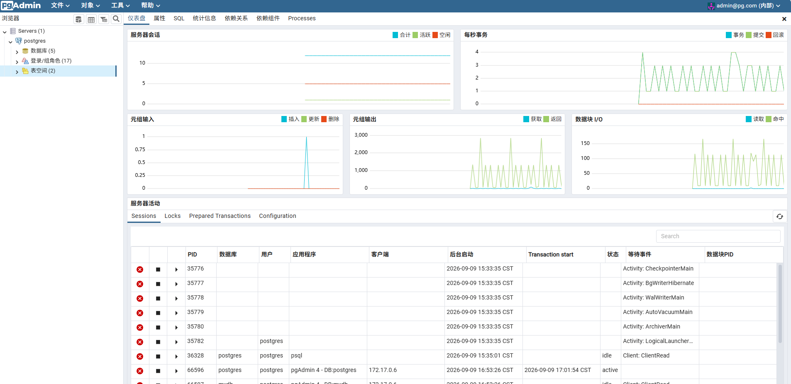The height and width of the screenshot is (384, 791).
Task: Terminate session for PID 35779
Action: 140,313
